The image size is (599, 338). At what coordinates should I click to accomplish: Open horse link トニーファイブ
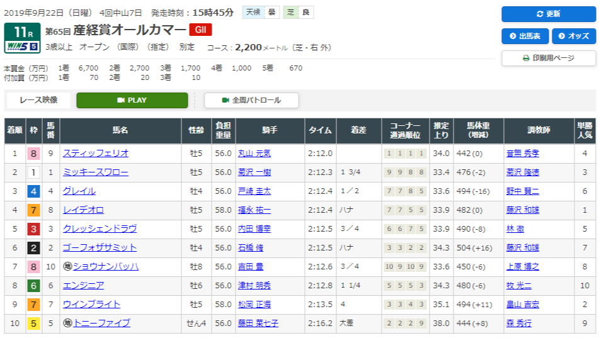tap(101, 324)
